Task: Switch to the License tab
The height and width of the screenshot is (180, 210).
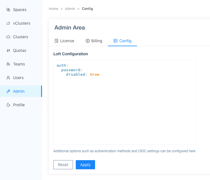Action: (x=64, y=41)
